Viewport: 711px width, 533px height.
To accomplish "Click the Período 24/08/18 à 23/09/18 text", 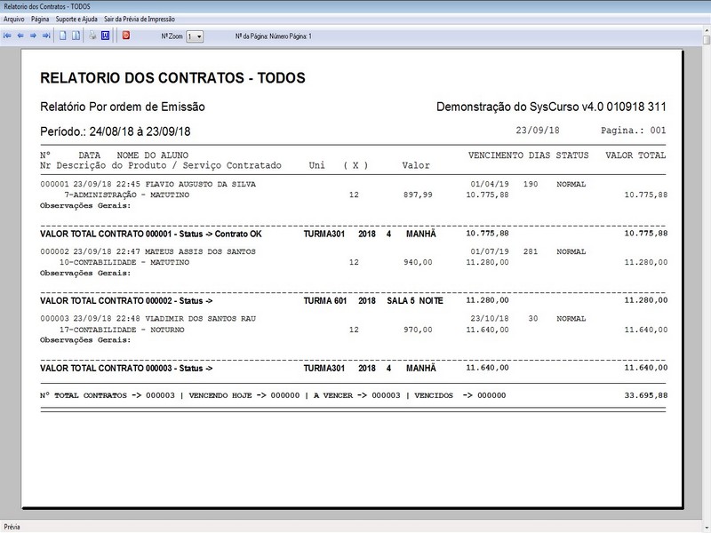I will [116, 131].
